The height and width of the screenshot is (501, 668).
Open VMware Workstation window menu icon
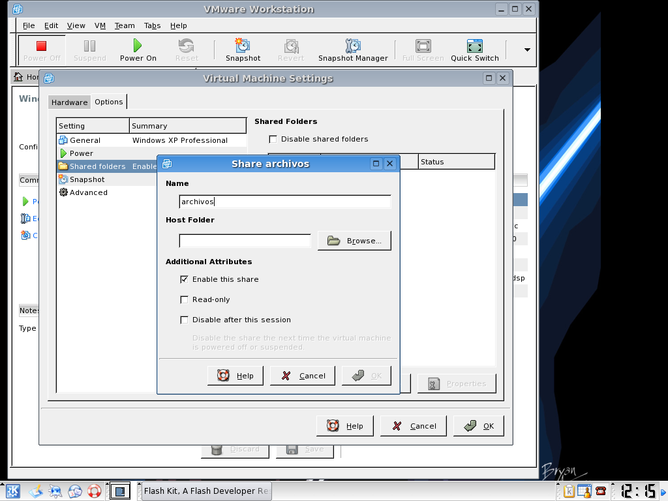[18, 9]
